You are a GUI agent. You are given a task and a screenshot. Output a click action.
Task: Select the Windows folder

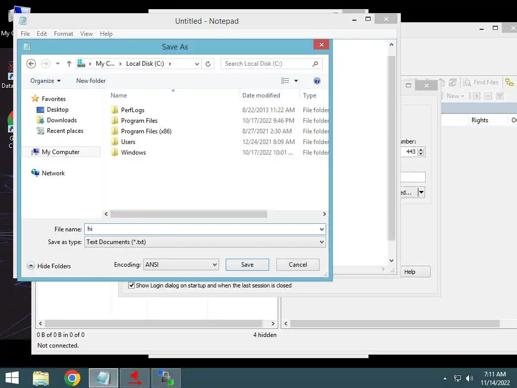pyautogui.click(x=129, y=152)
